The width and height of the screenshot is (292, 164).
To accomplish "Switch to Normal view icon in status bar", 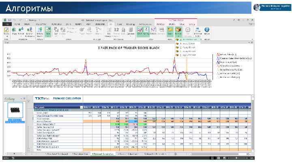I will point(213,158).
